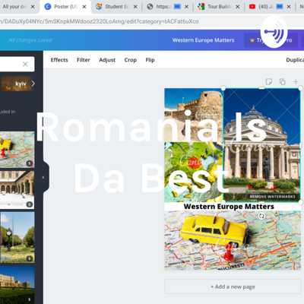This screenshot has width=304, height=304.
Task: Close the Tour Builder browser tab
Action: point(238,7)
